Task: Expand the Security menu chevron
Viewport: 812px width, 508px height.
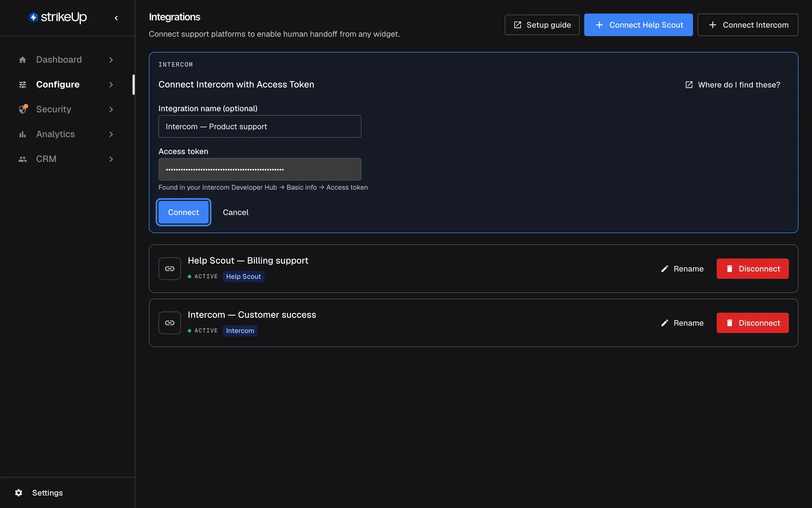Action: point(111,109)
